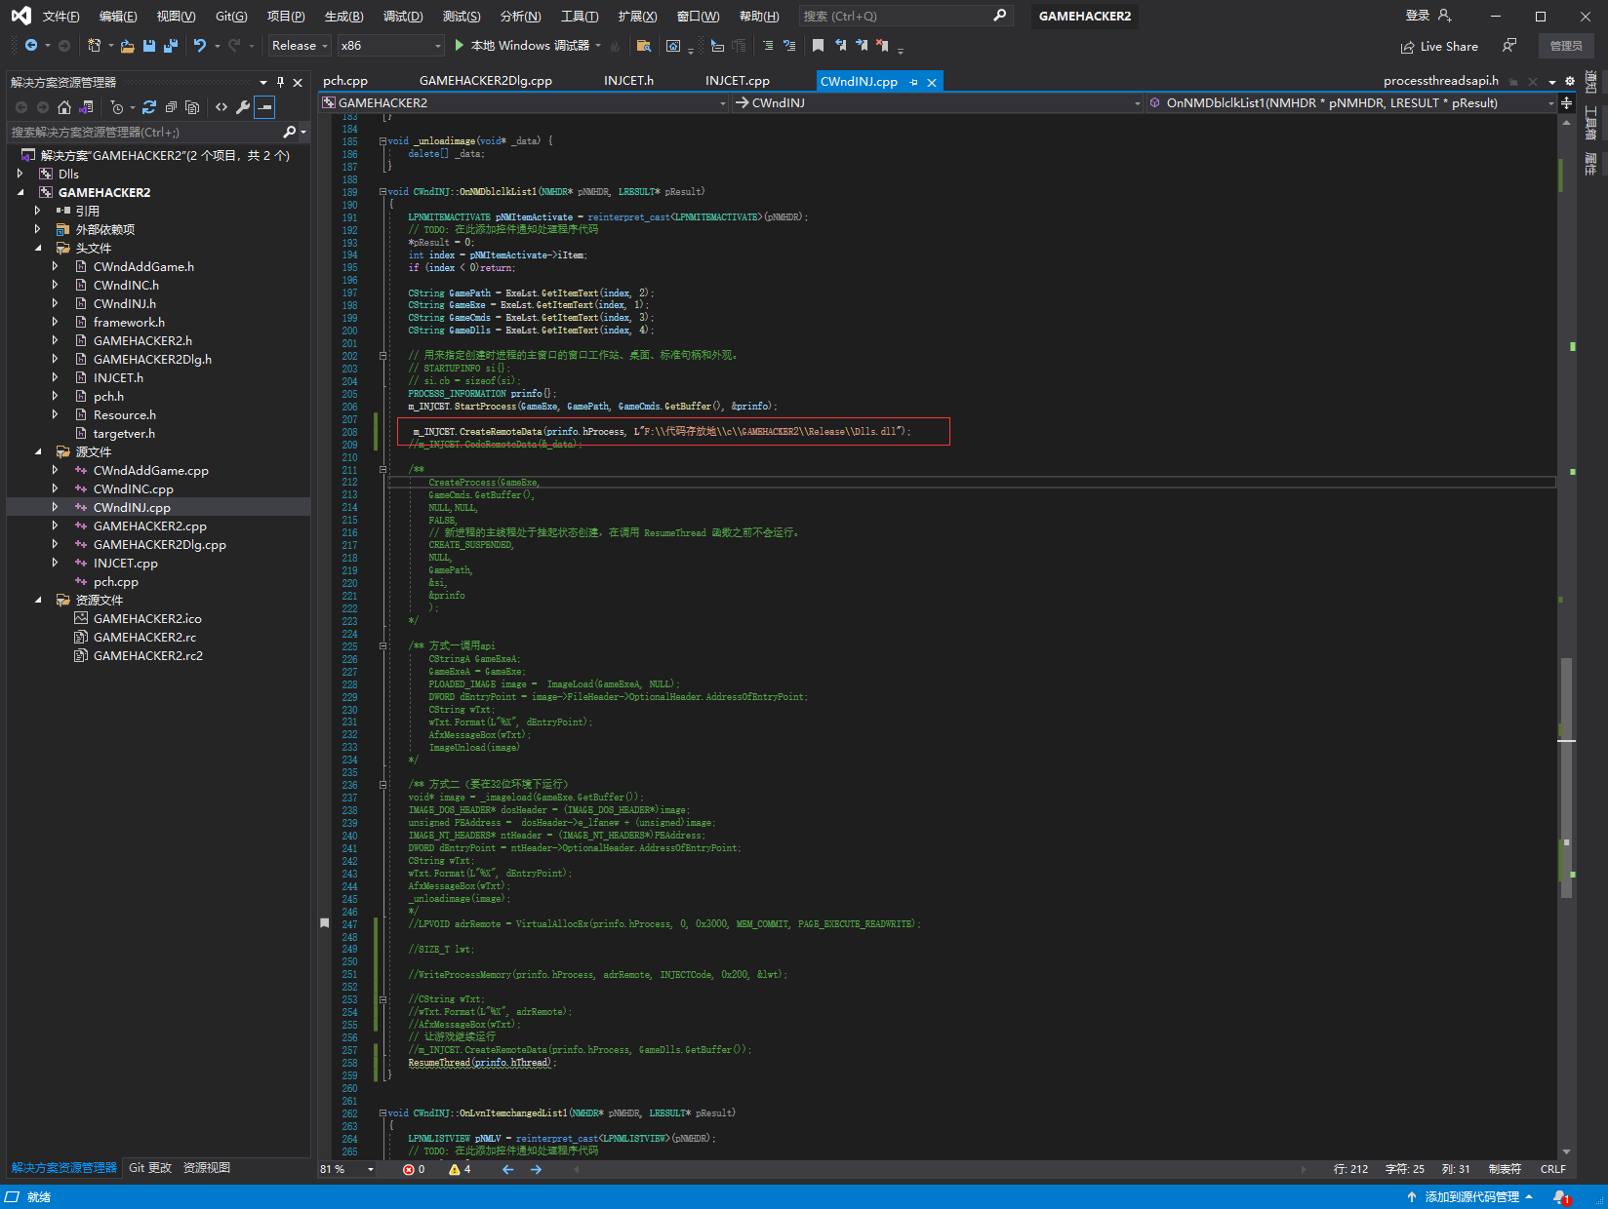
Task: Open the Release configuration dropdown
Action: pyautogui.click(x=300, y=46)
